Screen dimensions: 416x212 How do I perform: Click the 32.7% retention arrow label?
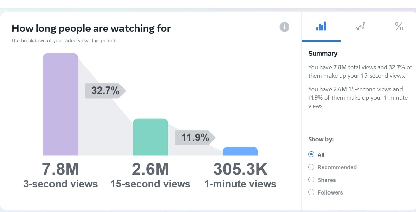(x=105, y=91)
